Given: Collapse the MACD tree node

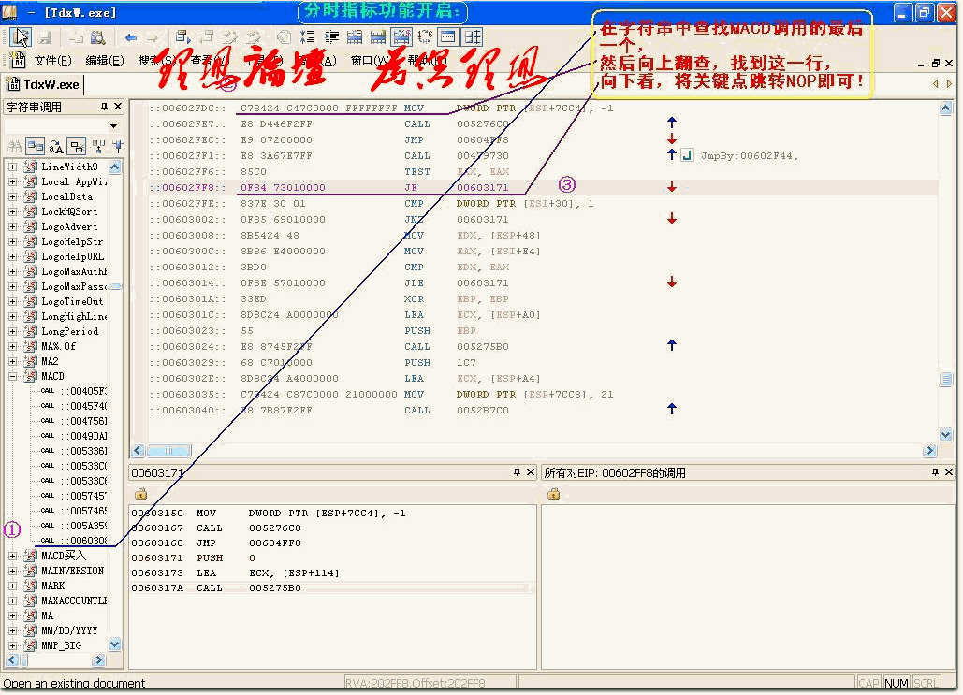Looking at the screenshot, I should click(12, 376).
